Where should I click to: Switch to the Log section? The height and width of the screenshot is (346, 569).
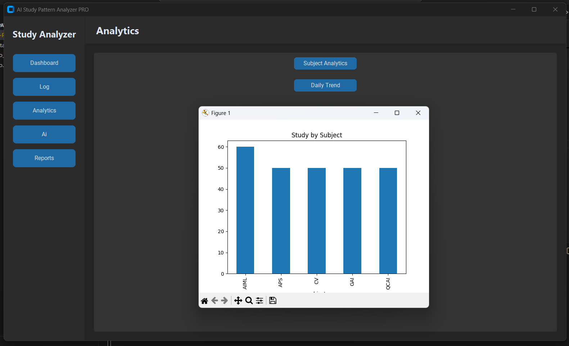click(x=44, y=87)
